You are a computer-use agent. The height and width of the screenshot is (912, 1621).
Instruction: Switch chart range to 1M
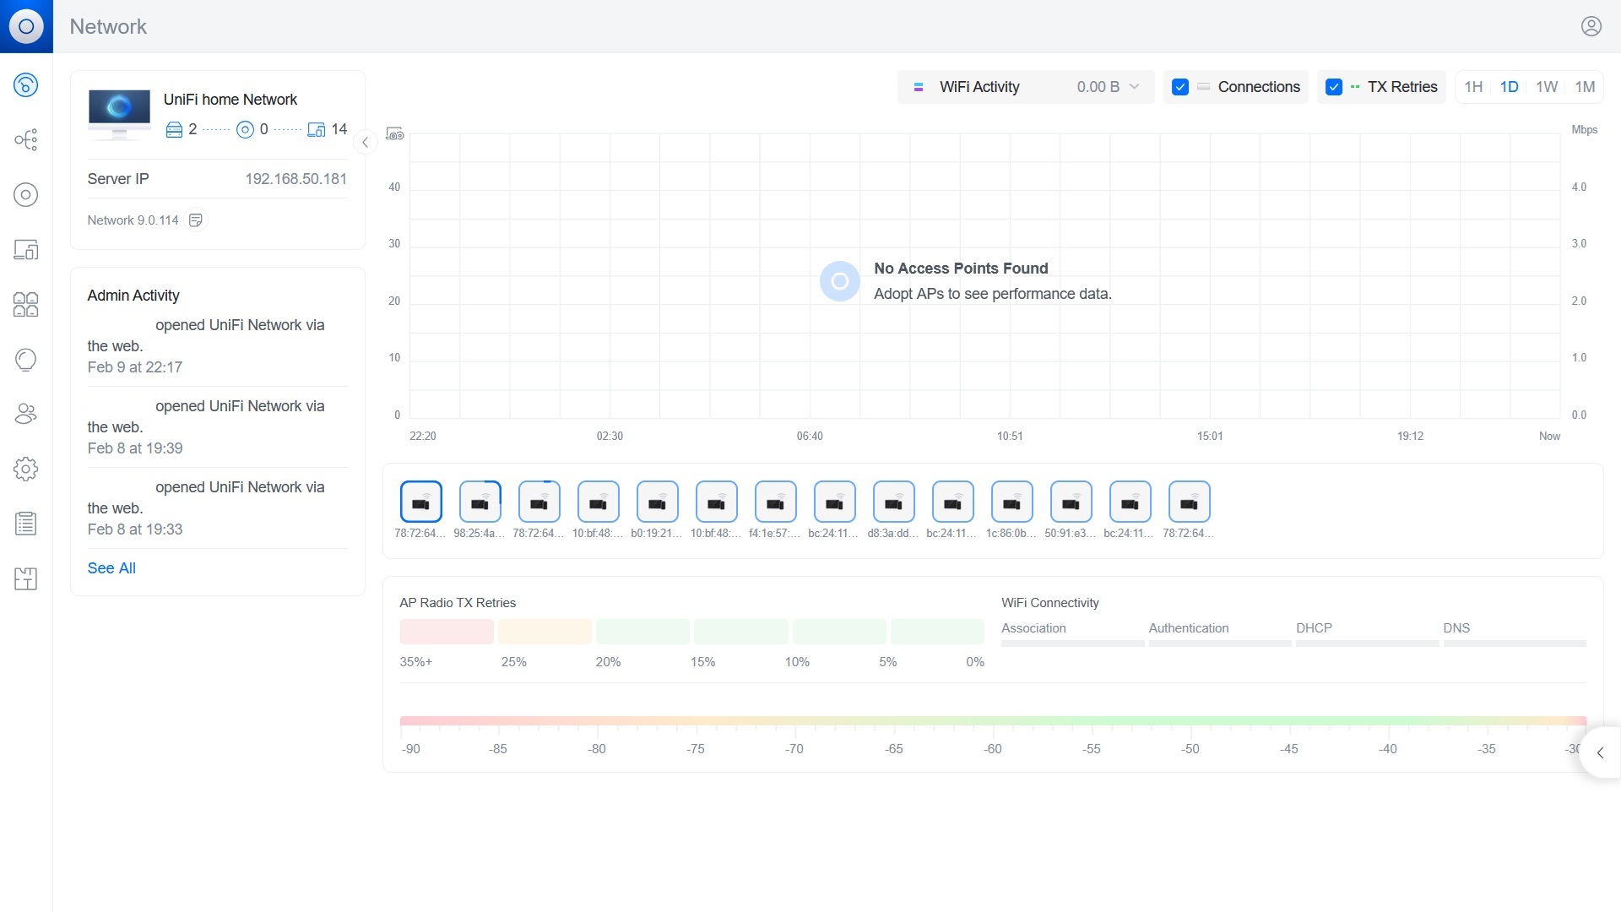click(x=1585, y=87)
